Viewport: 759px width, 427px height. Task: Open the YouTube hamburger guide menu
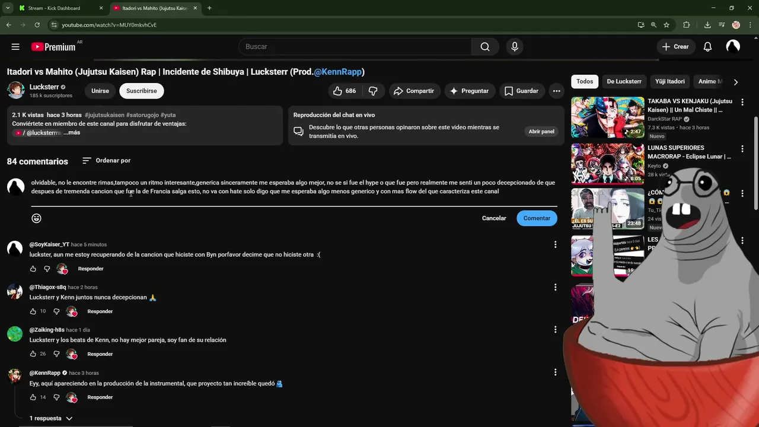point(15,47)
